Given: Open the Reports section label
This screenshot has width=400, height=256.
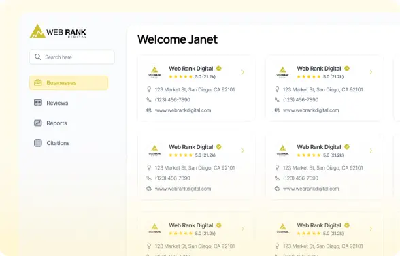Looking at the screenshot, I should 56,123.
